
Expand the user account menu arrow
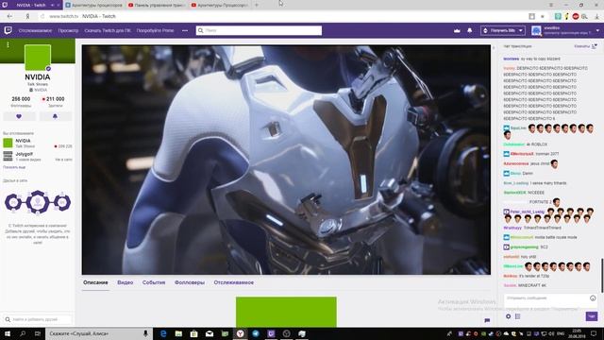point(597,30)
